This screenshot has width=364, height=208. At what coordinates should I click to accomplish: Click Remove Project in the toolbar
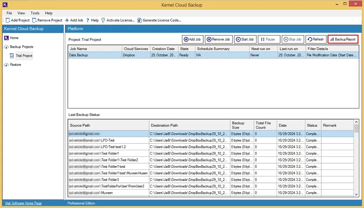pyautogui.click(x=47, y=20)
